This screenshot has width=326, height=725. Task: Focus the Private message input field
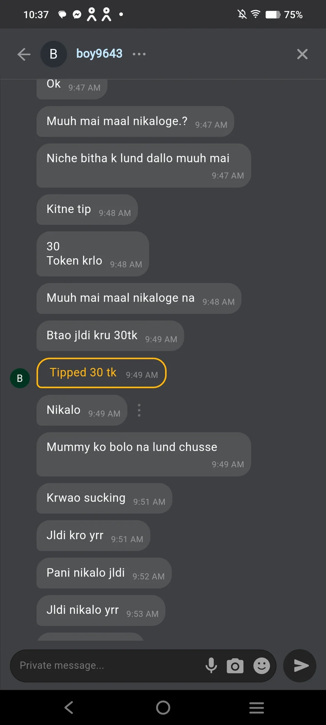(x=107, y=665)
